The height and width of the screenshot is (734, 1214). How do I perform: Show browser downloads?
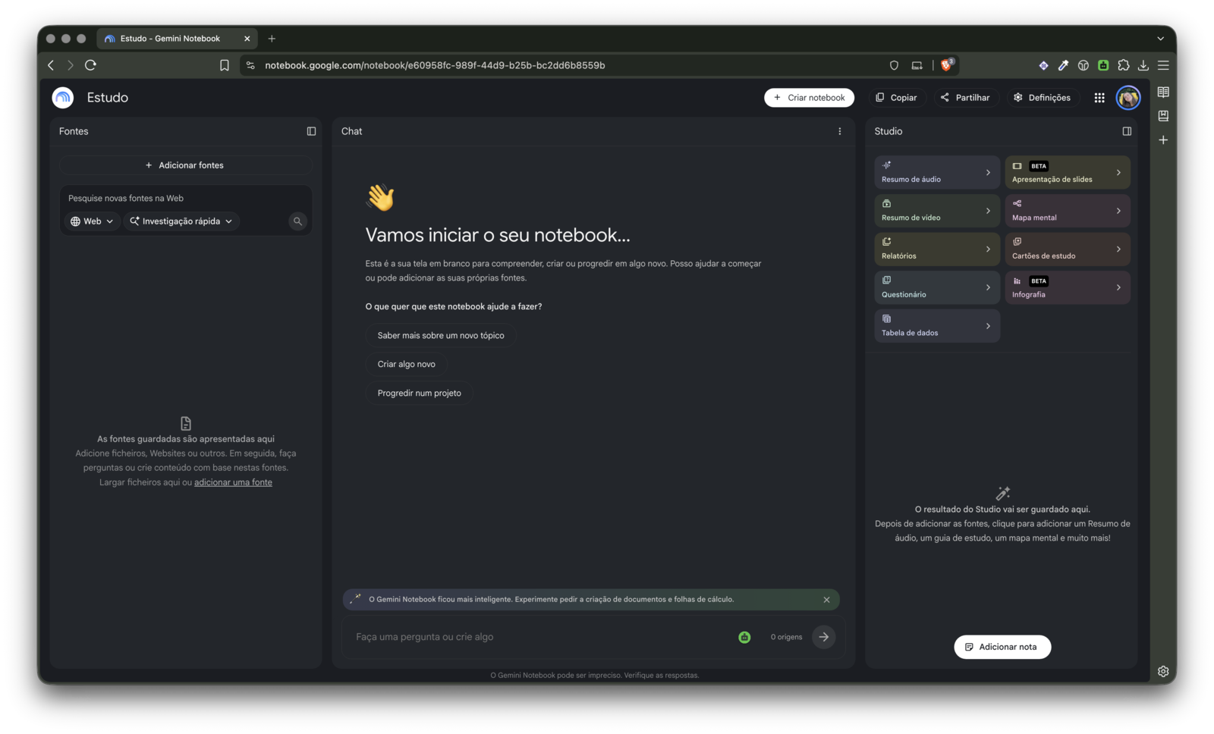click(x=1143, y=65)
